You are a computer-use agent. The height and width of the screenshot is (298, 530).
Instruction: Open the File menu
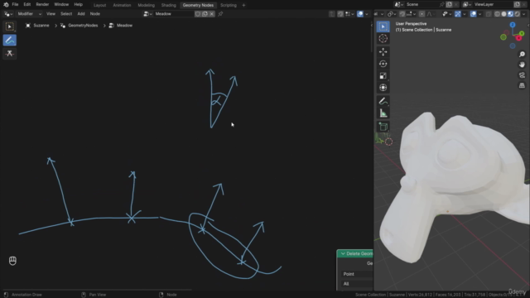point(15,5)
